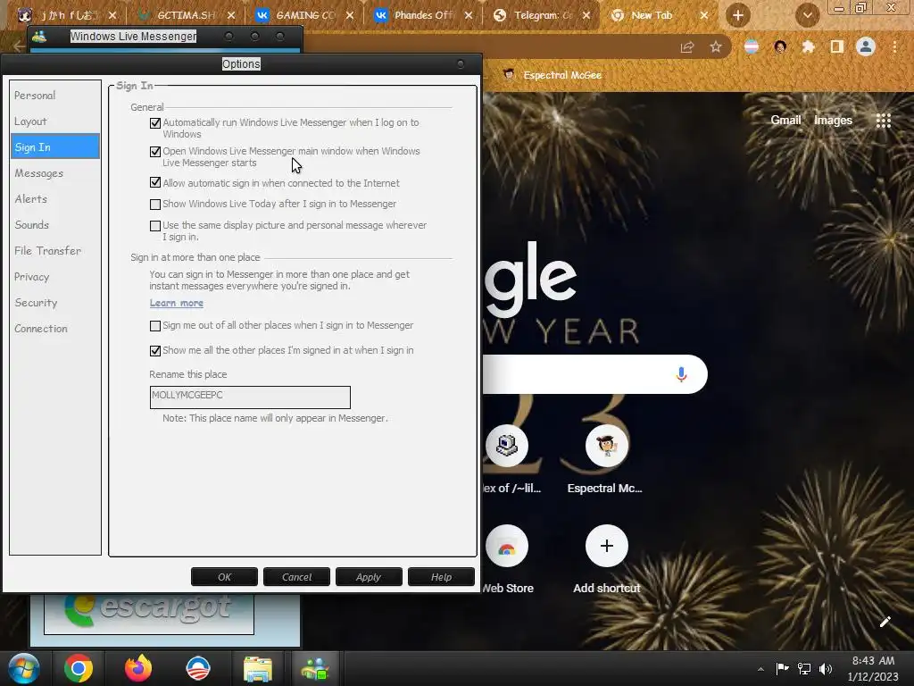Open File Explorer from the taskbar
The height and width of the screenshot is (686, 914).
pos(257,669)
